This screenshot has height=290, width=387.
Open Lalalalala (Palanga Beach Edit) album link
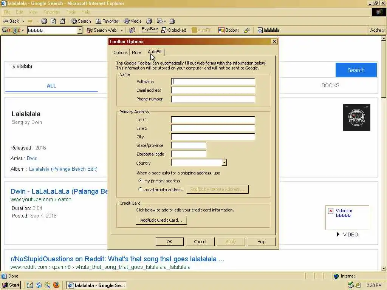[x=63, y=169]
